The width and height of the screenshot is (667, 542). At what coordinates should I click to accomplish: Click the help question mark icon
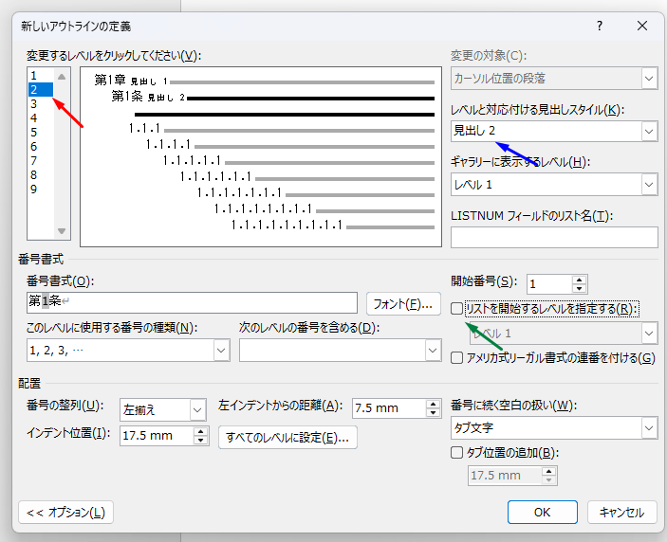click(600, 26)
